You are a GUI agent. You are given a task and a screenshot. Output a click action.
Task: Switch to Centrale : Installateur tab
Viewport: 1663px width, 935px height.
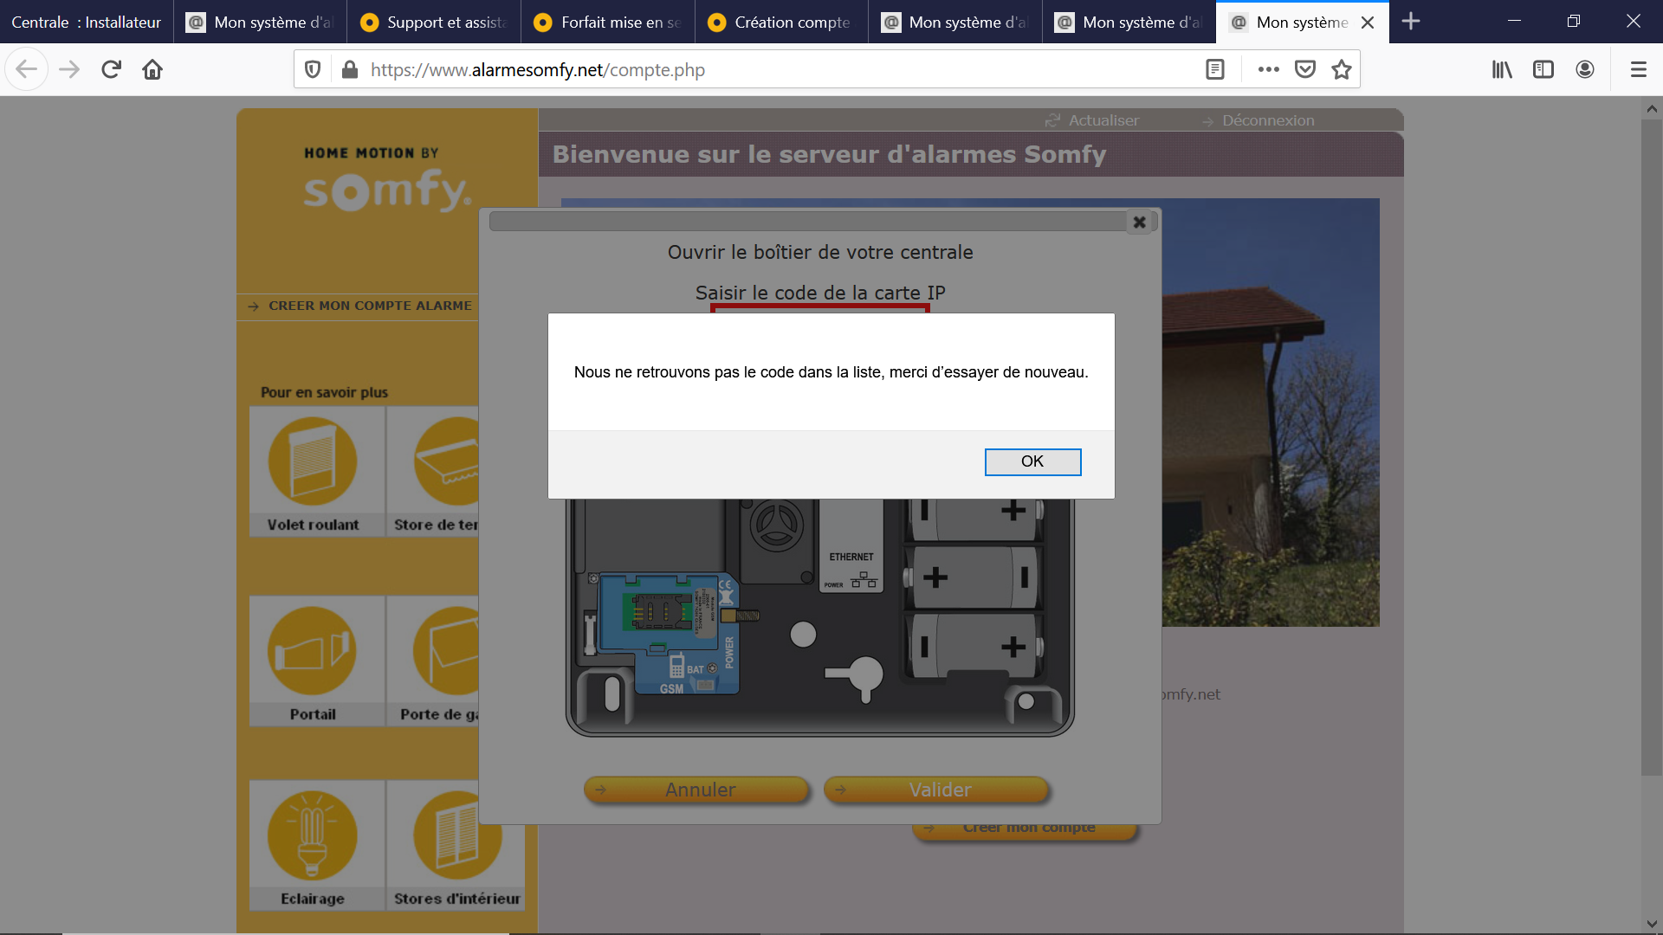coord(87,22)
